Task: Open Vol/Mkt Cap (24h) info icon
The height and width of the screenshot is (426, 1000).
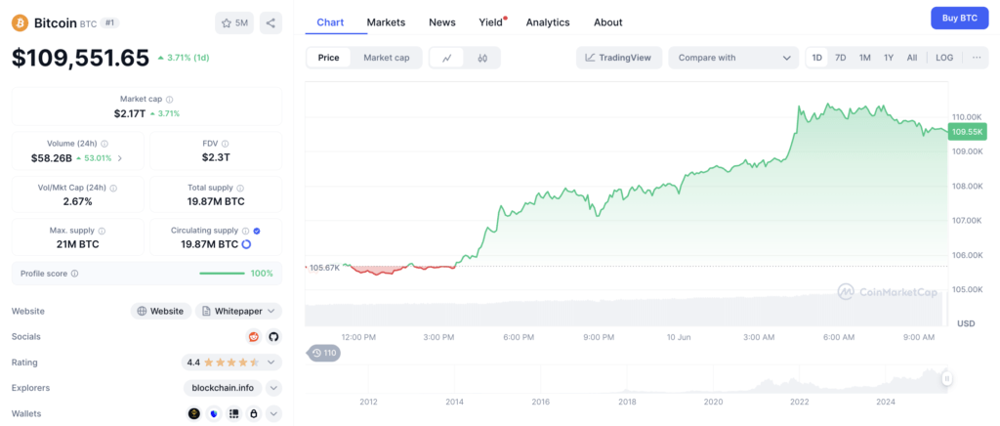Action: point(113,189)
